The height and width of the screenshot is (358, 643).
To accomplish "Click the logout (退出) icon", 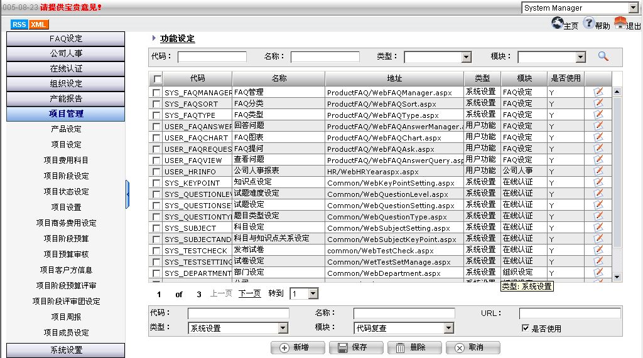I will pos(620,23).
